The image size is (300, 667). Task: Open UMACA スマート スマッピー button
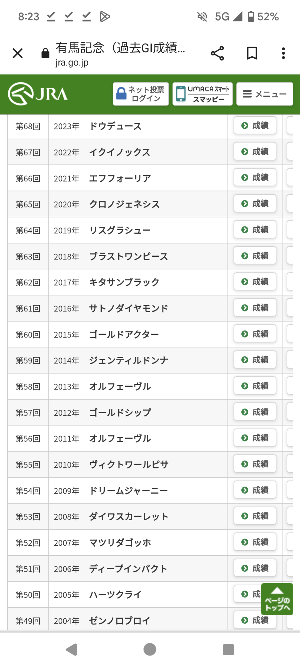click(202, 94)
